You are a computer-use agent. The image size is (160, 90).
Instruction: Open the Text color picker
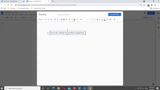click(104, 19)
